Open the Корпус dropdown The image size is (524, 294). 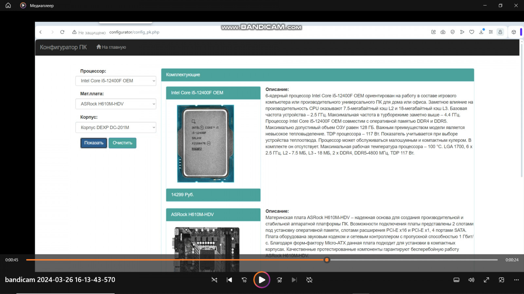tap(116, 127)
